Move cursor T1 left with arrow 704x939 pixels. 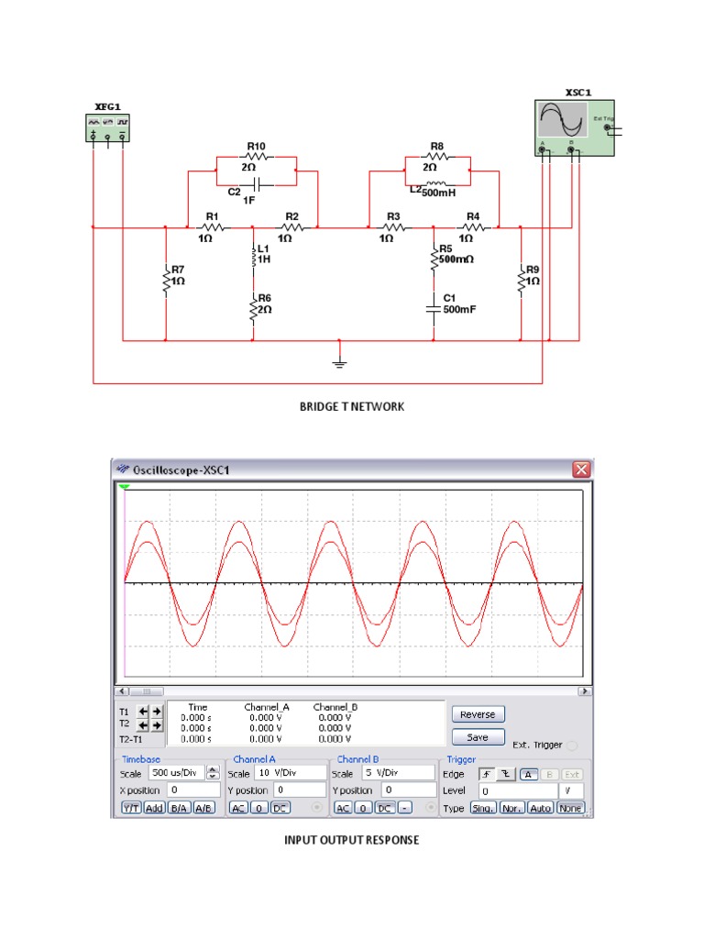143,712
